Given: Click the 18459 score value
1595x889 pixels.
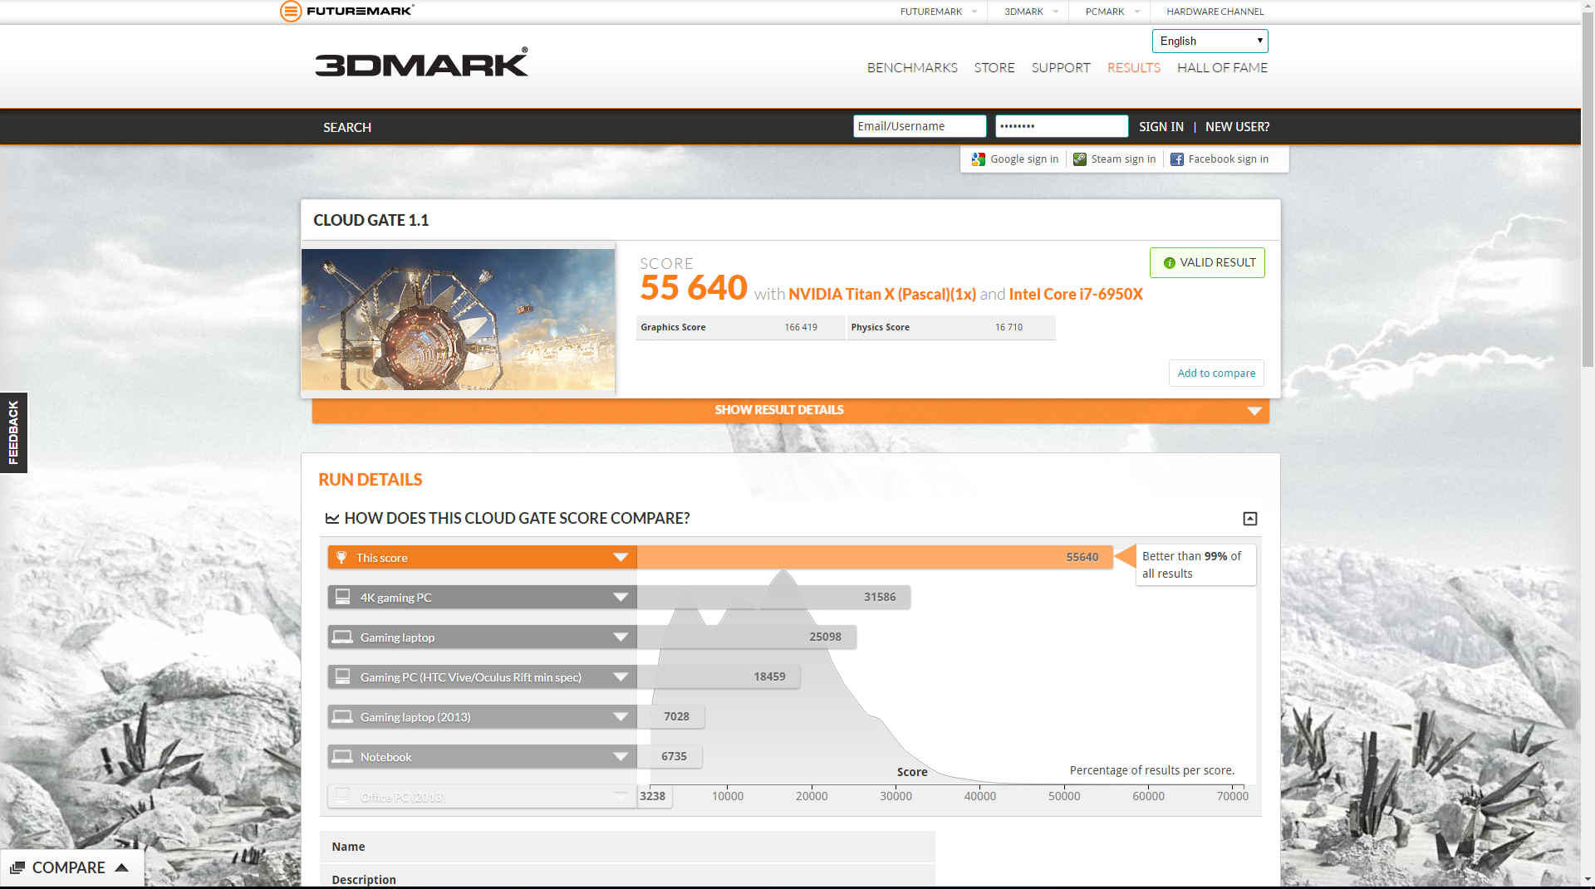Looking at the screenshot, I should (769, 677).
